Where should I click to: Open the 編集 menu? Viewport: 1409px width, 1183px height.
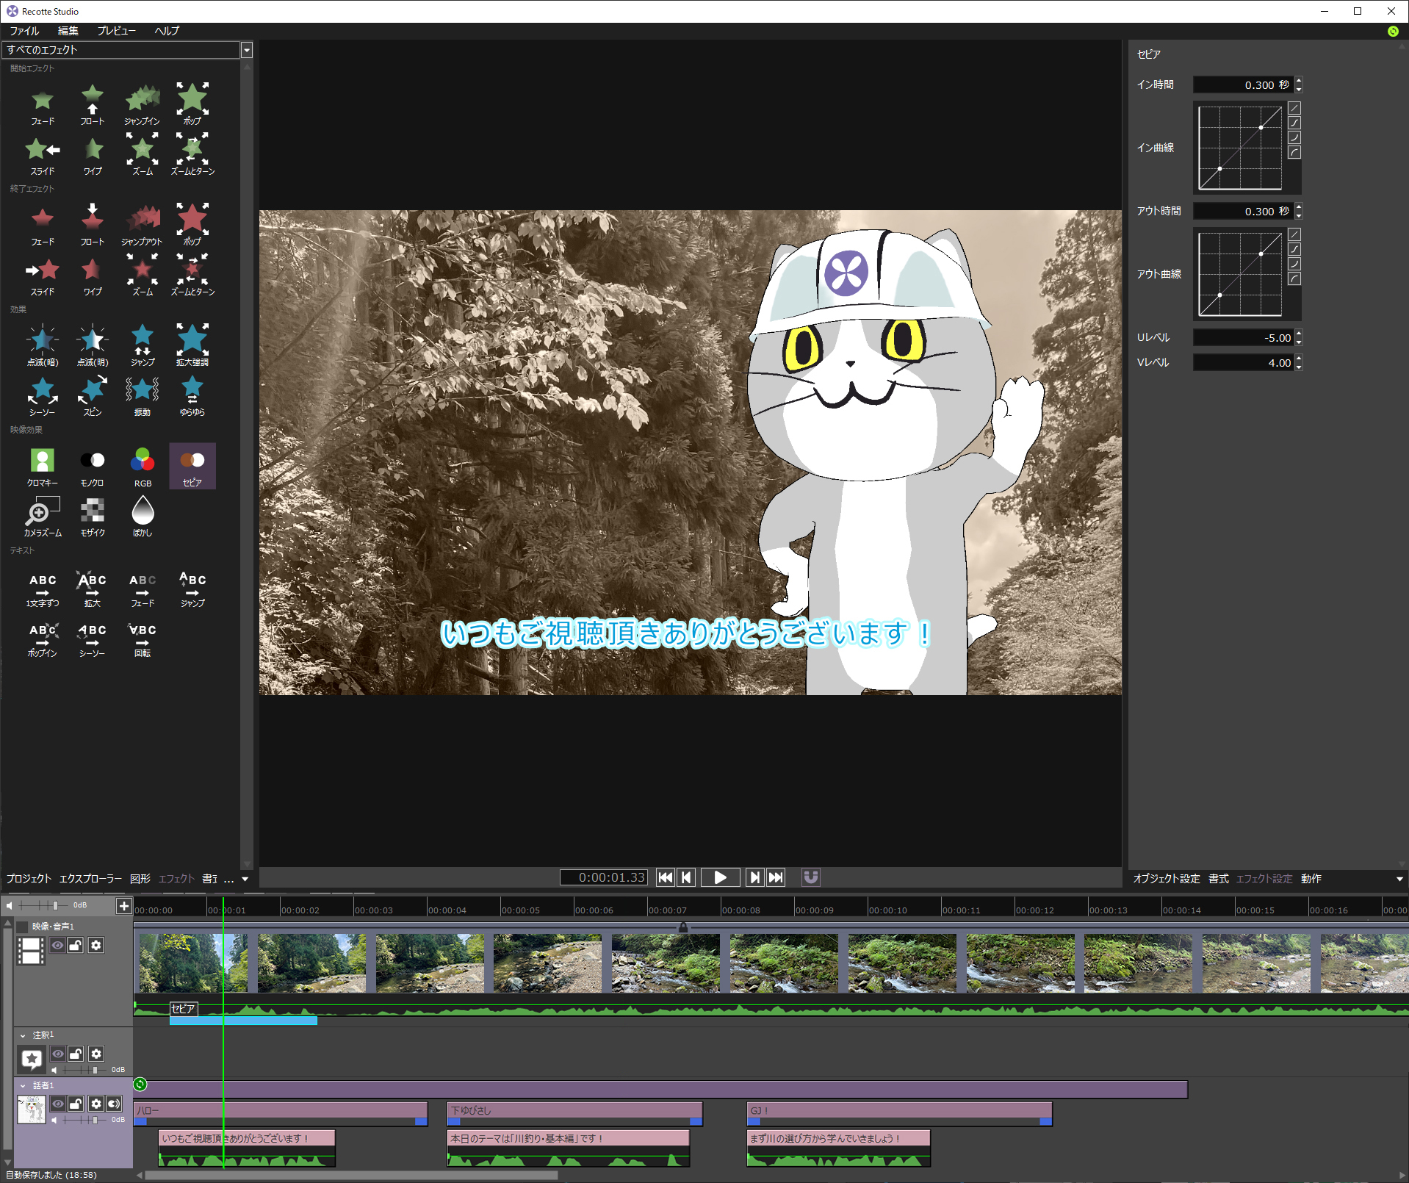(68, 31)
